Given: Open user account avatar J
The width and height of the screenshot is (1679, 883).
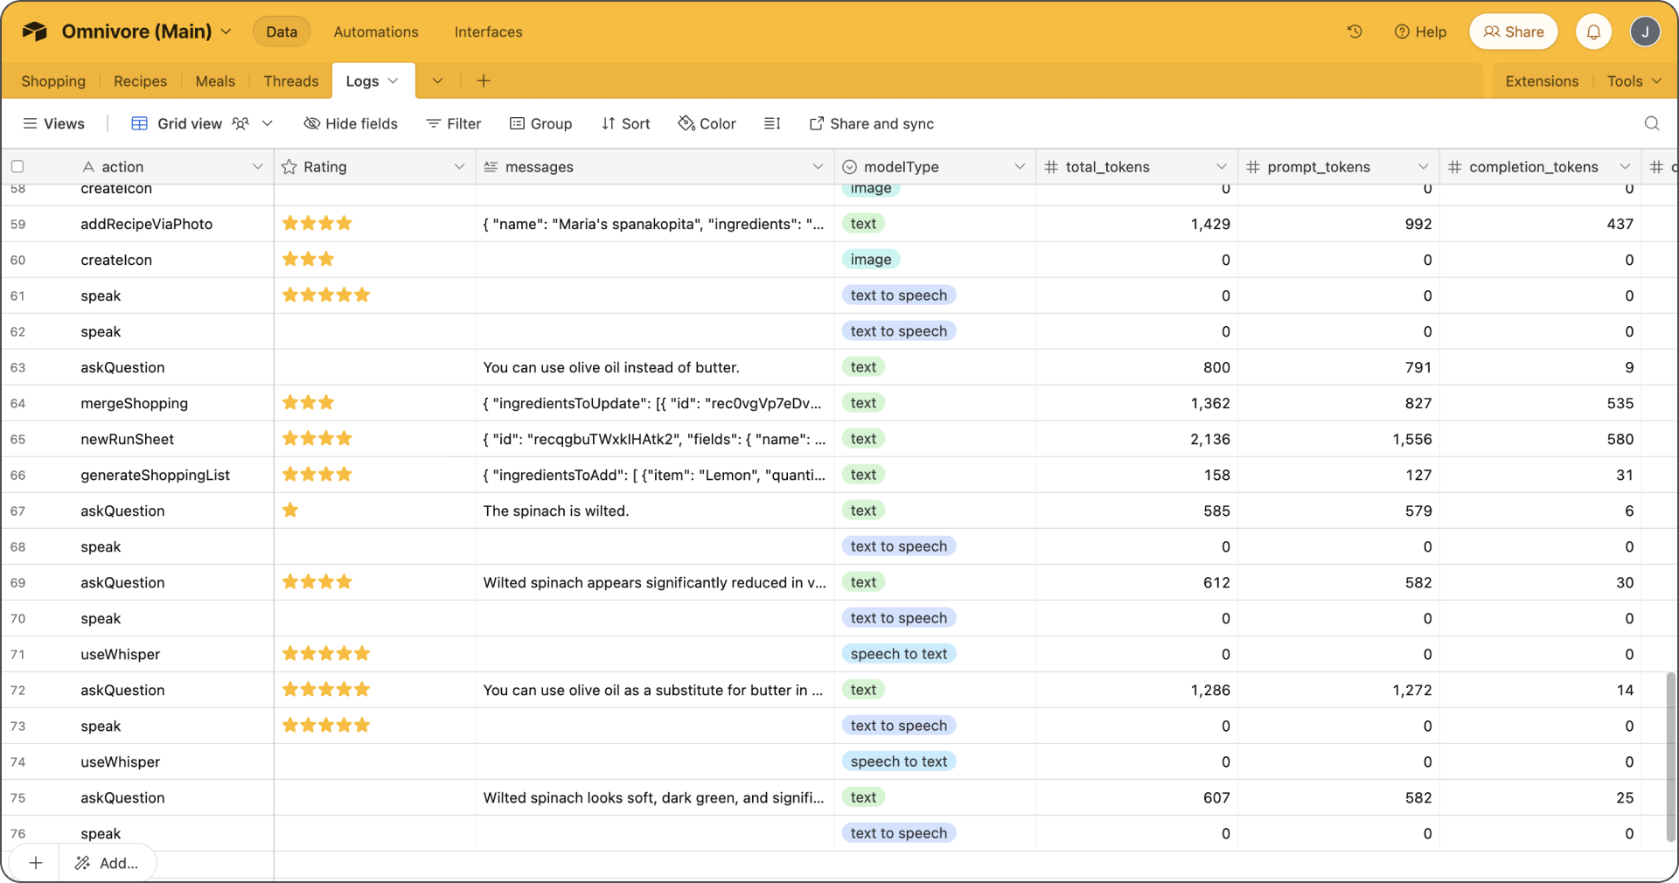Looking at the screenshot, I should pyautogui.click(x=1645, y=31).
